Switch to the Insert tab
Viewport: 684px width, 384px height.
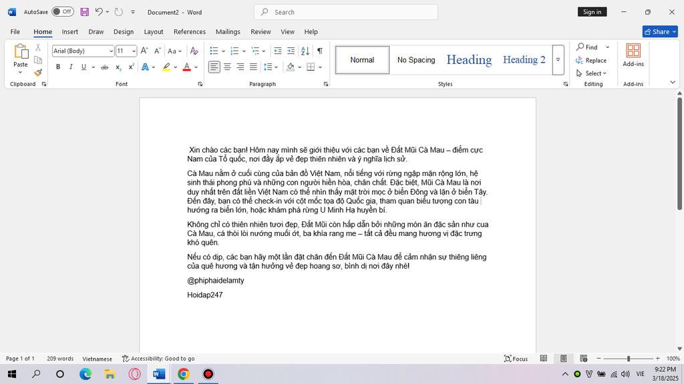click(x=69, y=32)
